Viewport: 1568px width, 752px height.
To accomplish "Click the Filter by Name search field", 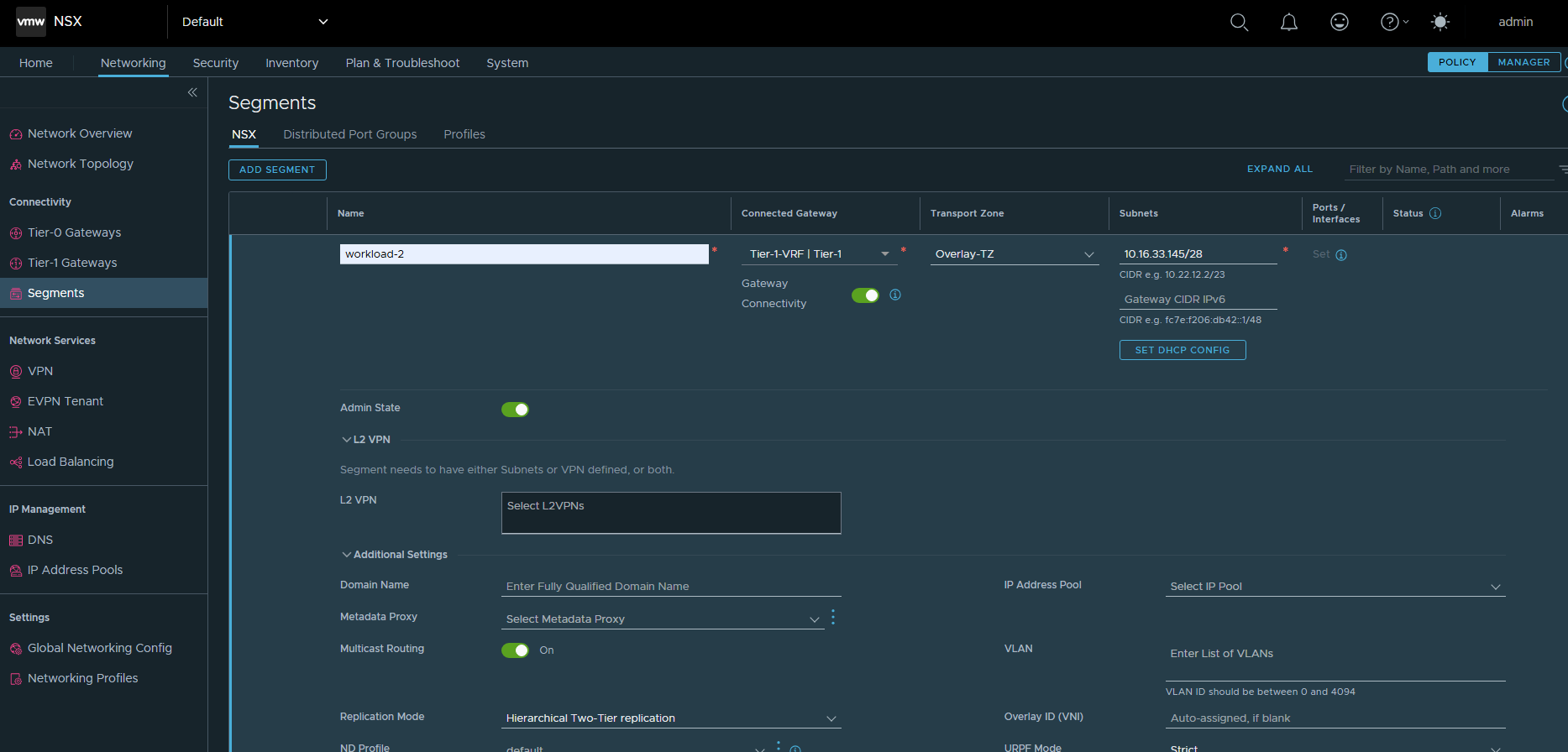I will tap(1450, 170).
